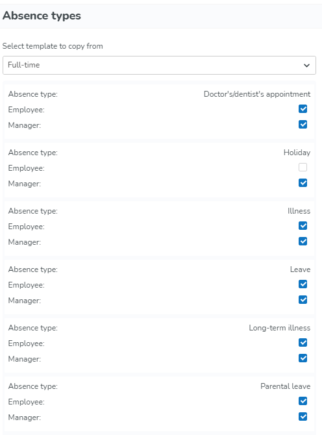
Task: Uncheck Employee checkbox for Leave
Action: point(303,284)
